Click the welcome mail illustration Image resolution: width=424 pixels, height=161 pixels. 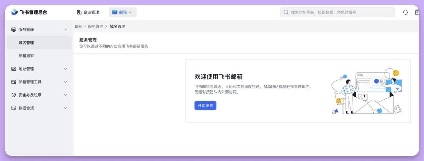tap(367, 91)
